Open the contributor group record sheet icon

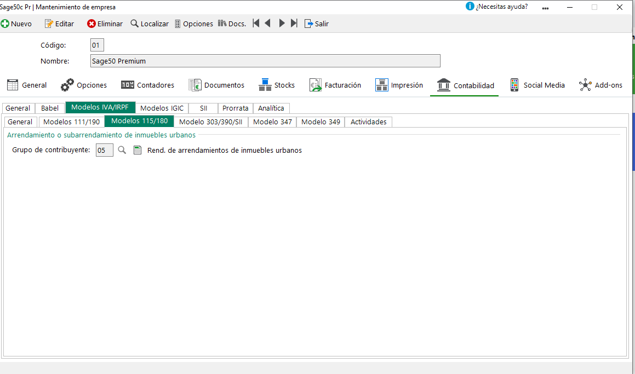138,150
